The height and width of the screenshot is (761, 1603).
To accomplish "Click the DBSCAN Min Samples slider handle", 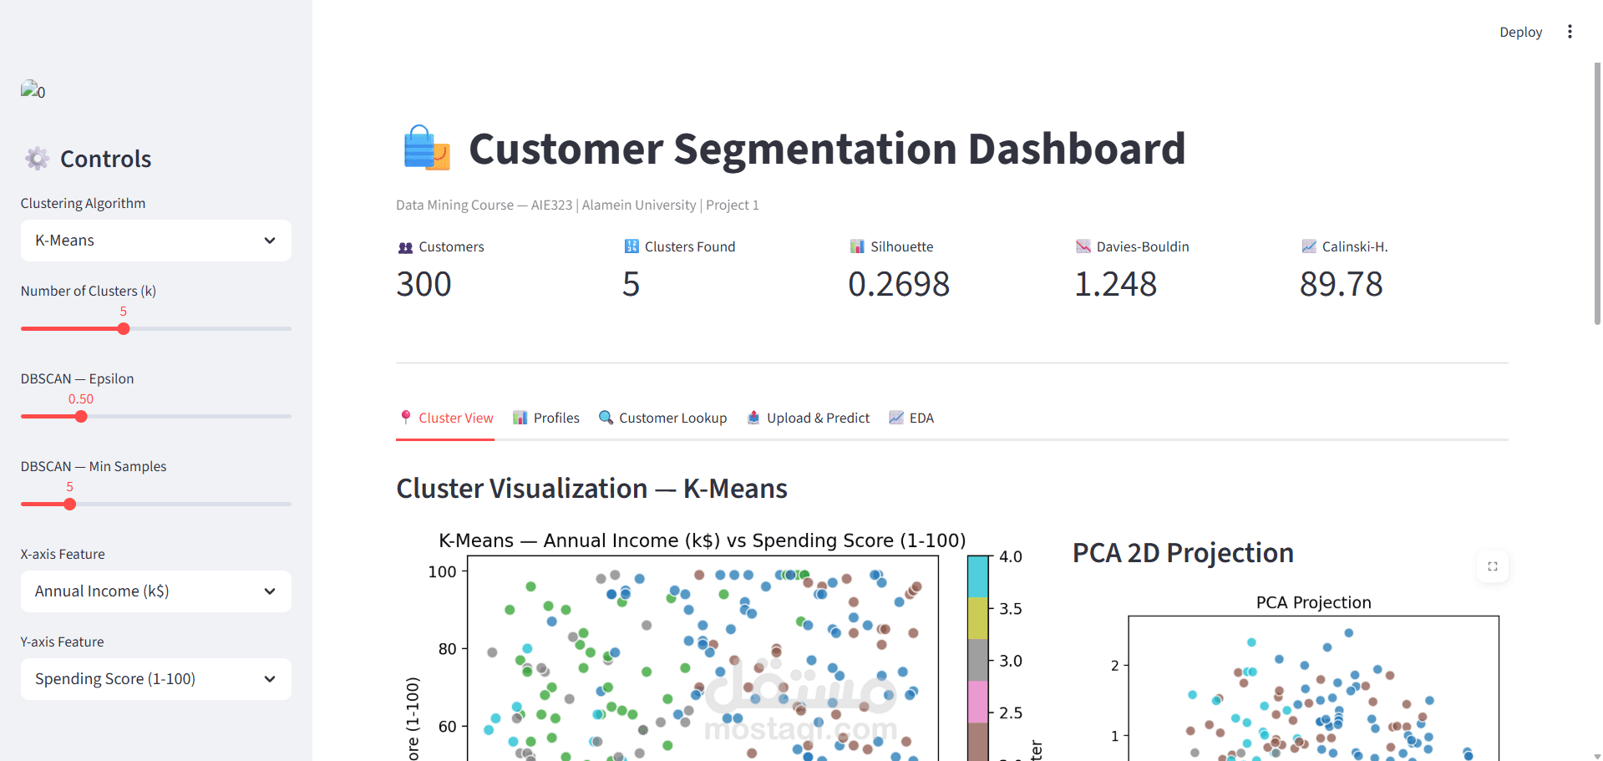I will pyautogui.click(x=70, y=505).
